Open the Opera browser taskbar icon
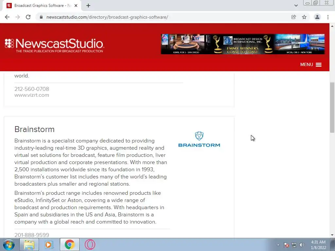 pos(90,244)
